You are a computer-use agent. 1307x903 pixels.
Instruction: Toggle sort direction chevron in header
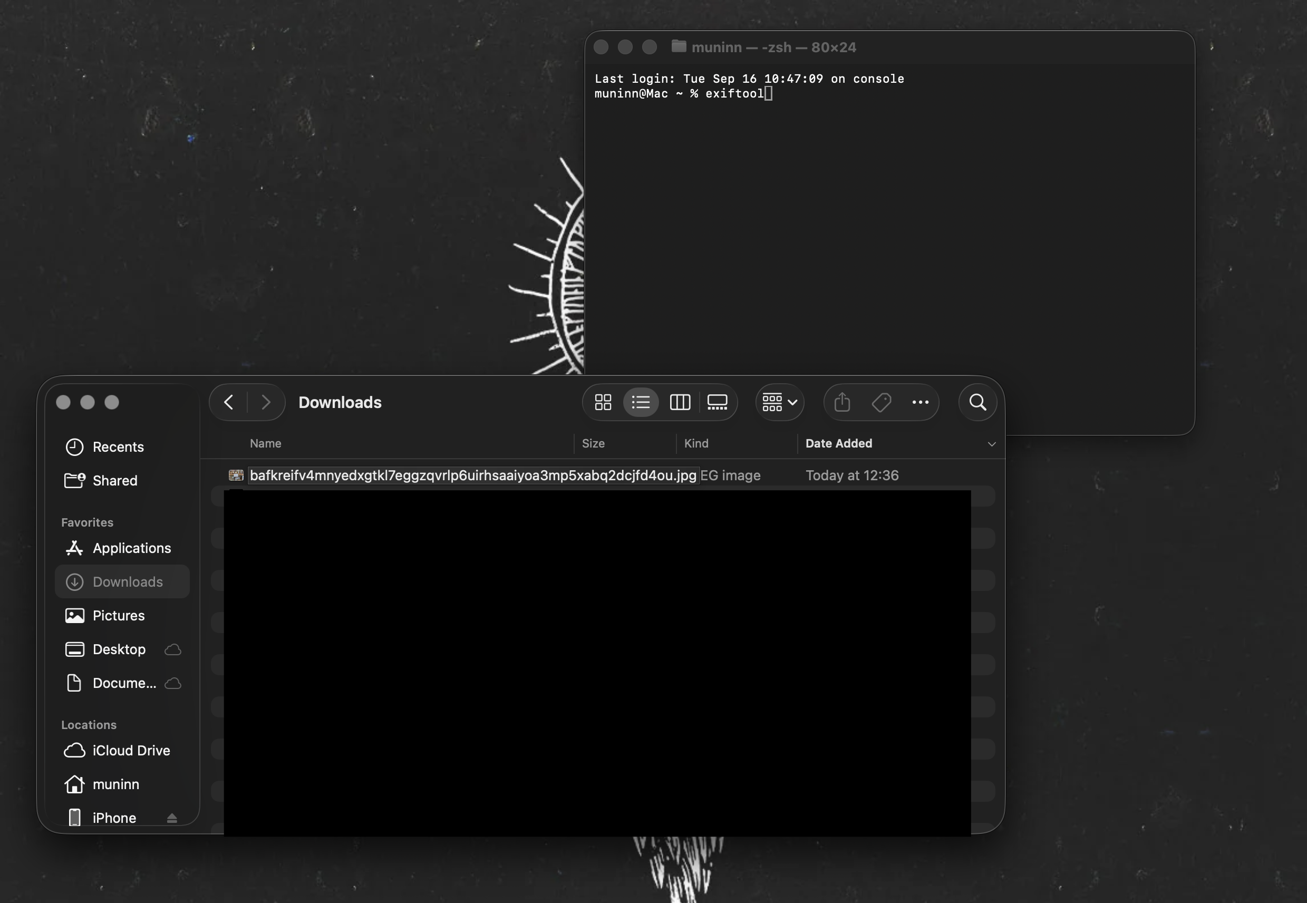991,444
